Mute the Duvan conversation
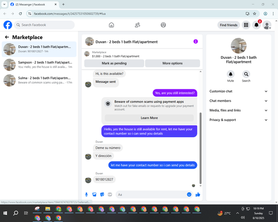 pyautogui.click(x=231, y=74)
